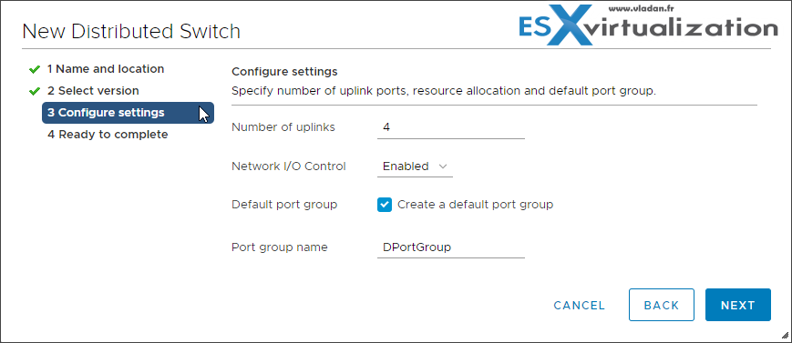Viewport: 792px width, 343px height.
Task: Focus the Number of uplinks field
Action: tap(451, 127)
